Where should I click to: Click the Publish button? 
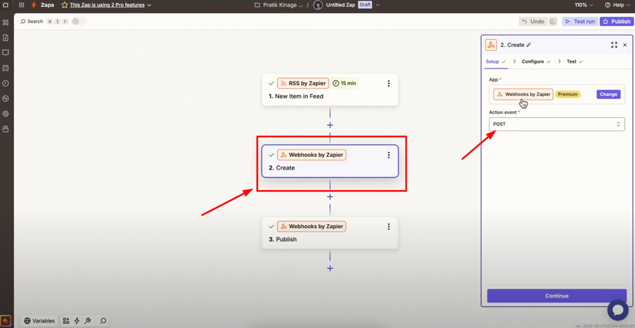coord(616,21)
